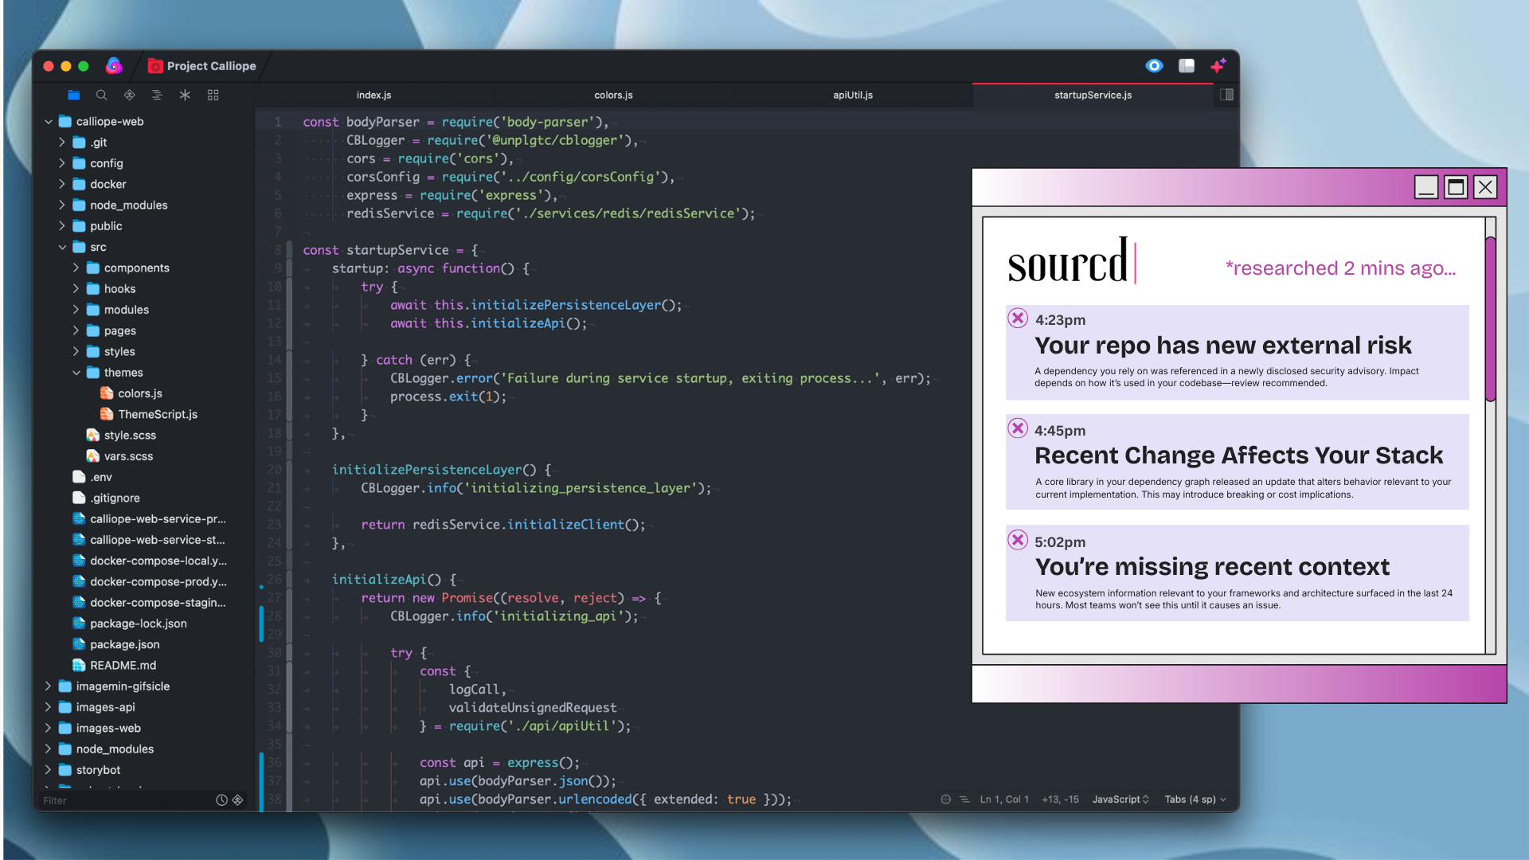
Task: Collapse the themes folder in the file tree
Action: pyautogui.click(x=76, y=372)
